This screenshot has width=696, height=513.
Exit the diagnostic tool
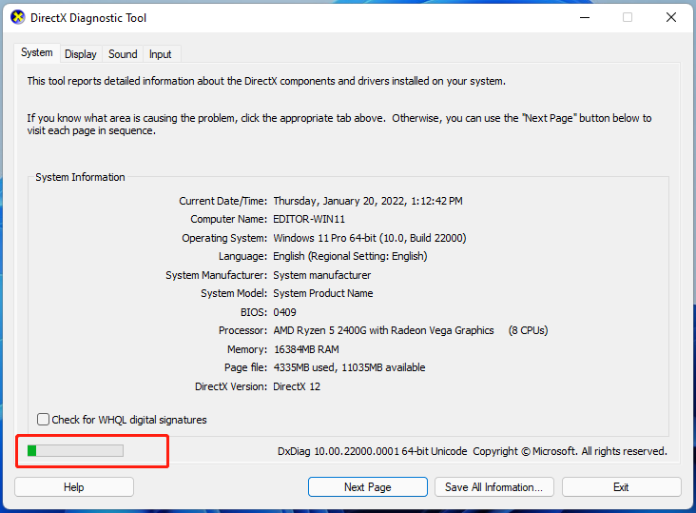tap(621, 487)
